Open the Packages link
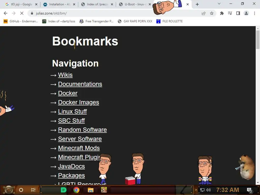This screenshot has width=260, height=195. point(71,175)
